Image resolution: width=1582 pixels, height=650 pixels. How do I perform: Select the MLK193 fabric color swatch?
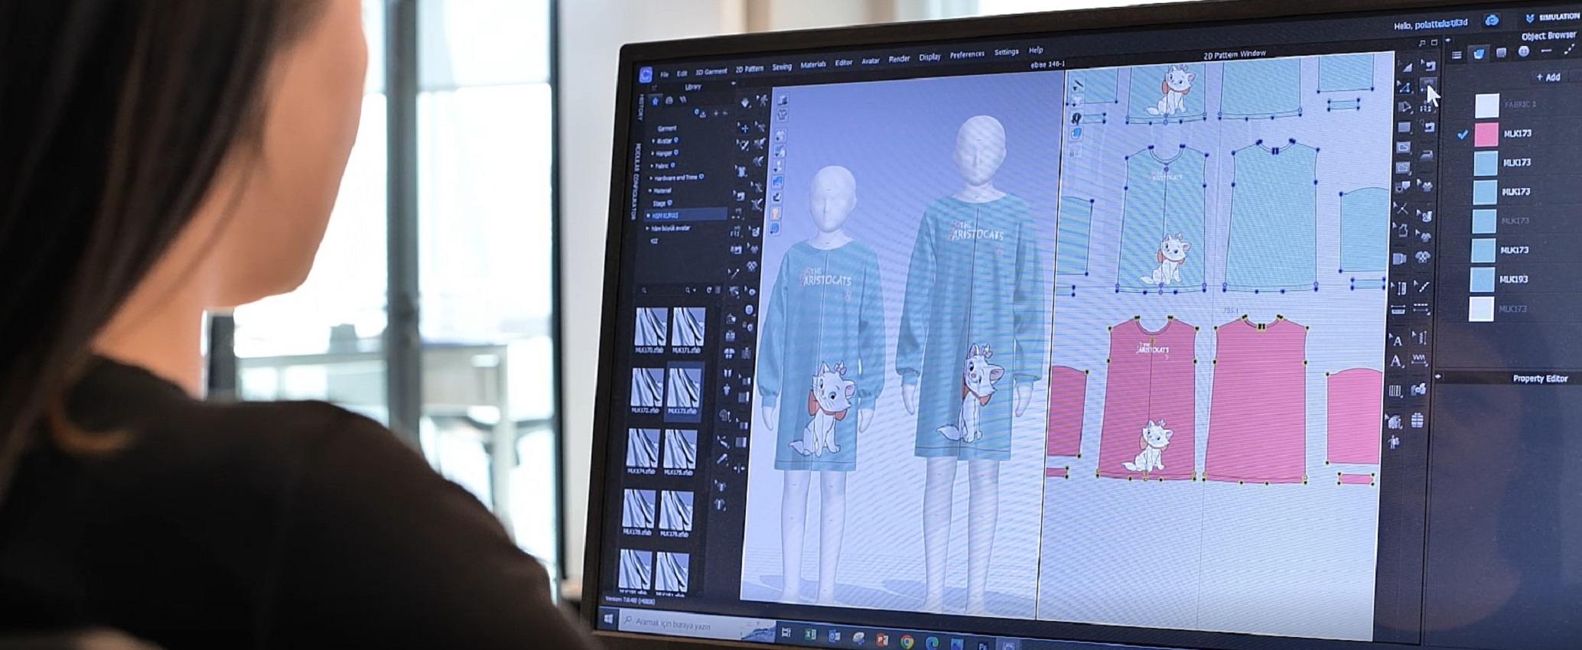[x=1483, y=279]
